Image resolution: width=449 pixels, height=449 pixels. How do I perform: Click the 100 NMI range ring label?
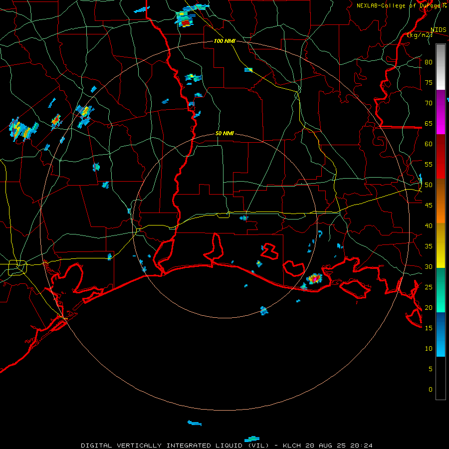point(224,41)
